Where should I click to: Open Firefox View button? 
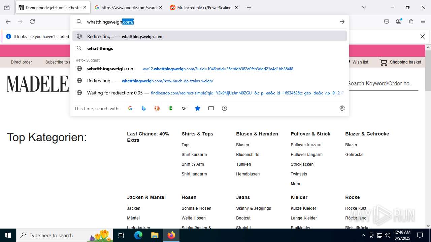click(x=7, y=7)
